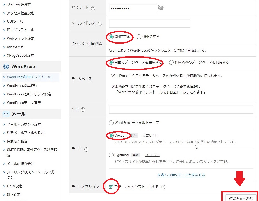Image resolution: width=259 pixels, height=201 pixels.
Task: Open DKIM設定 in sidebar
Action: pyautogui.click(x=14, y=186)
